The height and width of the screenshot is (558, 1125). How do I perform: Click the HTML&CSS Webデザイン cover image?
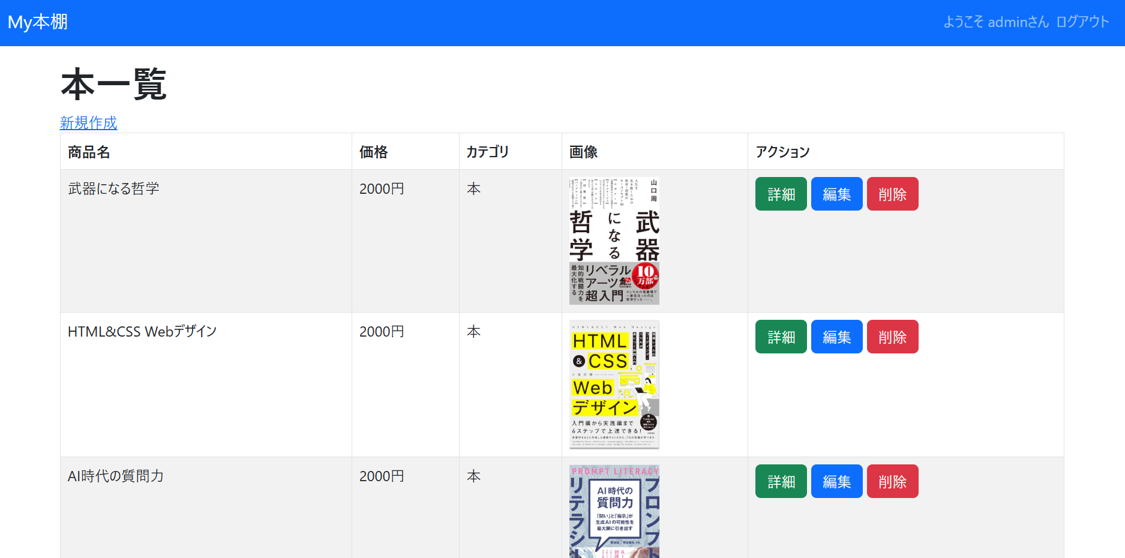(x=614, y=384)
